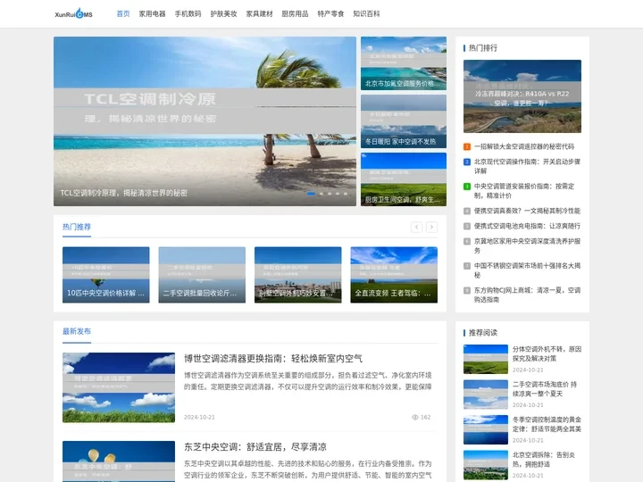The image size is (643, 482).
Task: Open recommended article 北京空调拆除：告别炎热
Action: pos(544,460)
